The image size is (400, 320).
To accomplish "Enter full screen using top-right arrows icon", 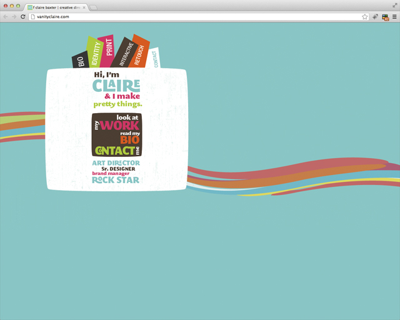I will point(394,6).
